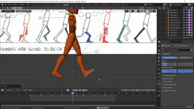Hide GEO-Thumb1.L with eye icon
This screenshot has width=194, height=109.
(x=187, y=20)
